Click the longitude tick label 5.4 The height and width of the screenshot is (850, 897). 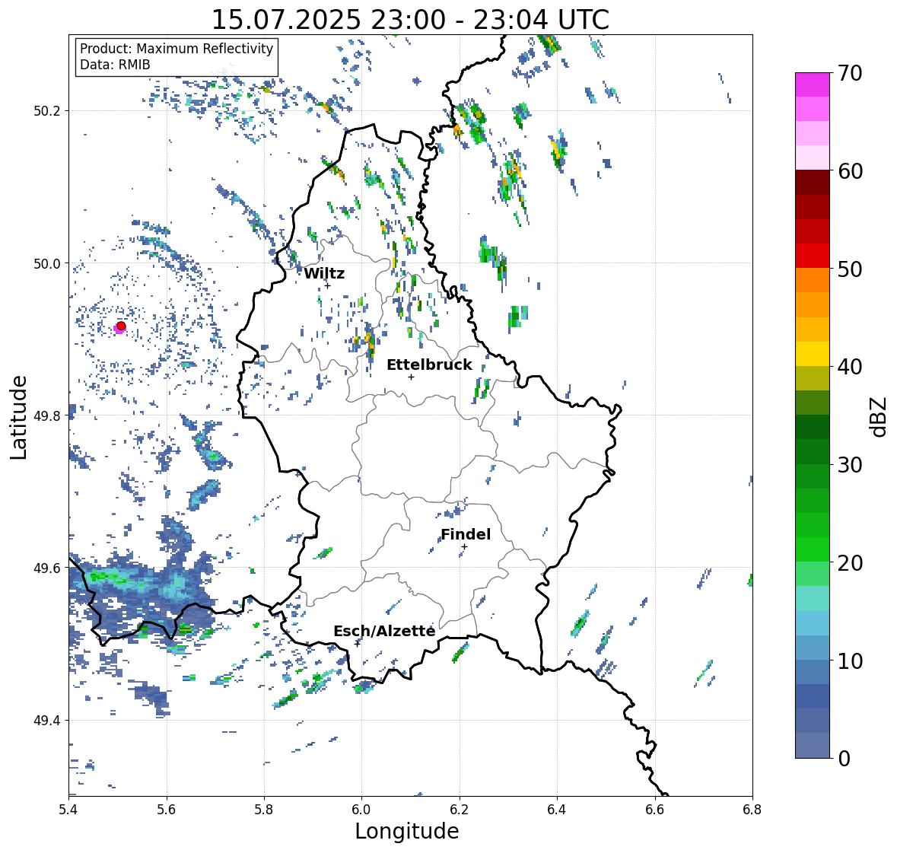coord(68,809)
